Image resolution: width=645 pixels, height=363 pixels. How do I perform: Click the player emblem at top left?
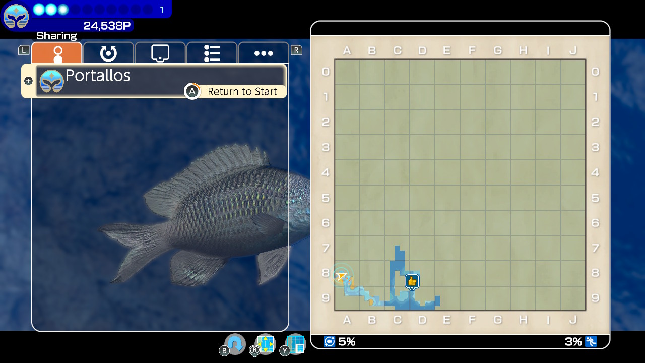click(16, 17)
